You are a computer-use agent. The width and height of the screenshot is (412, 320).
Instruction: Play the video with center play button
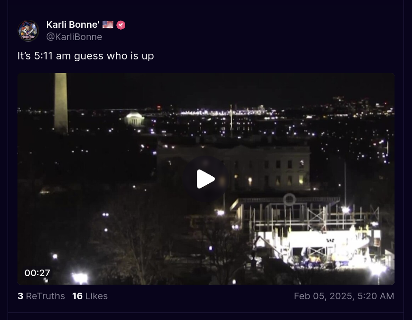[206, 179]
